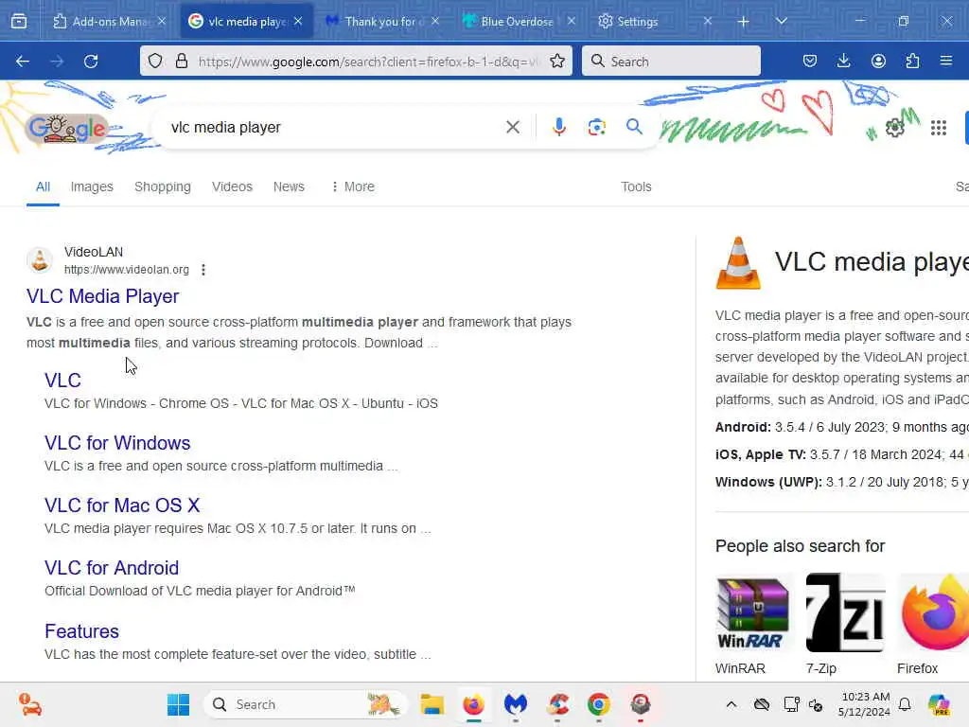Click the Google search query field
Viewport: 969px width, 727px height.
click(334, 128)
